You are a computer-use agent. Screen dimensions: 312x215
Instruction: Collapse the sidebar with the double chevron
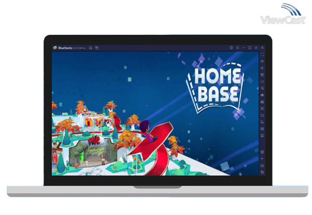[x=262, y=48]
